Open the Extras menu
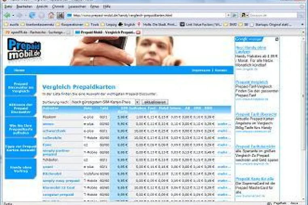This screenshot has height=205, width=308. point(94,6)
